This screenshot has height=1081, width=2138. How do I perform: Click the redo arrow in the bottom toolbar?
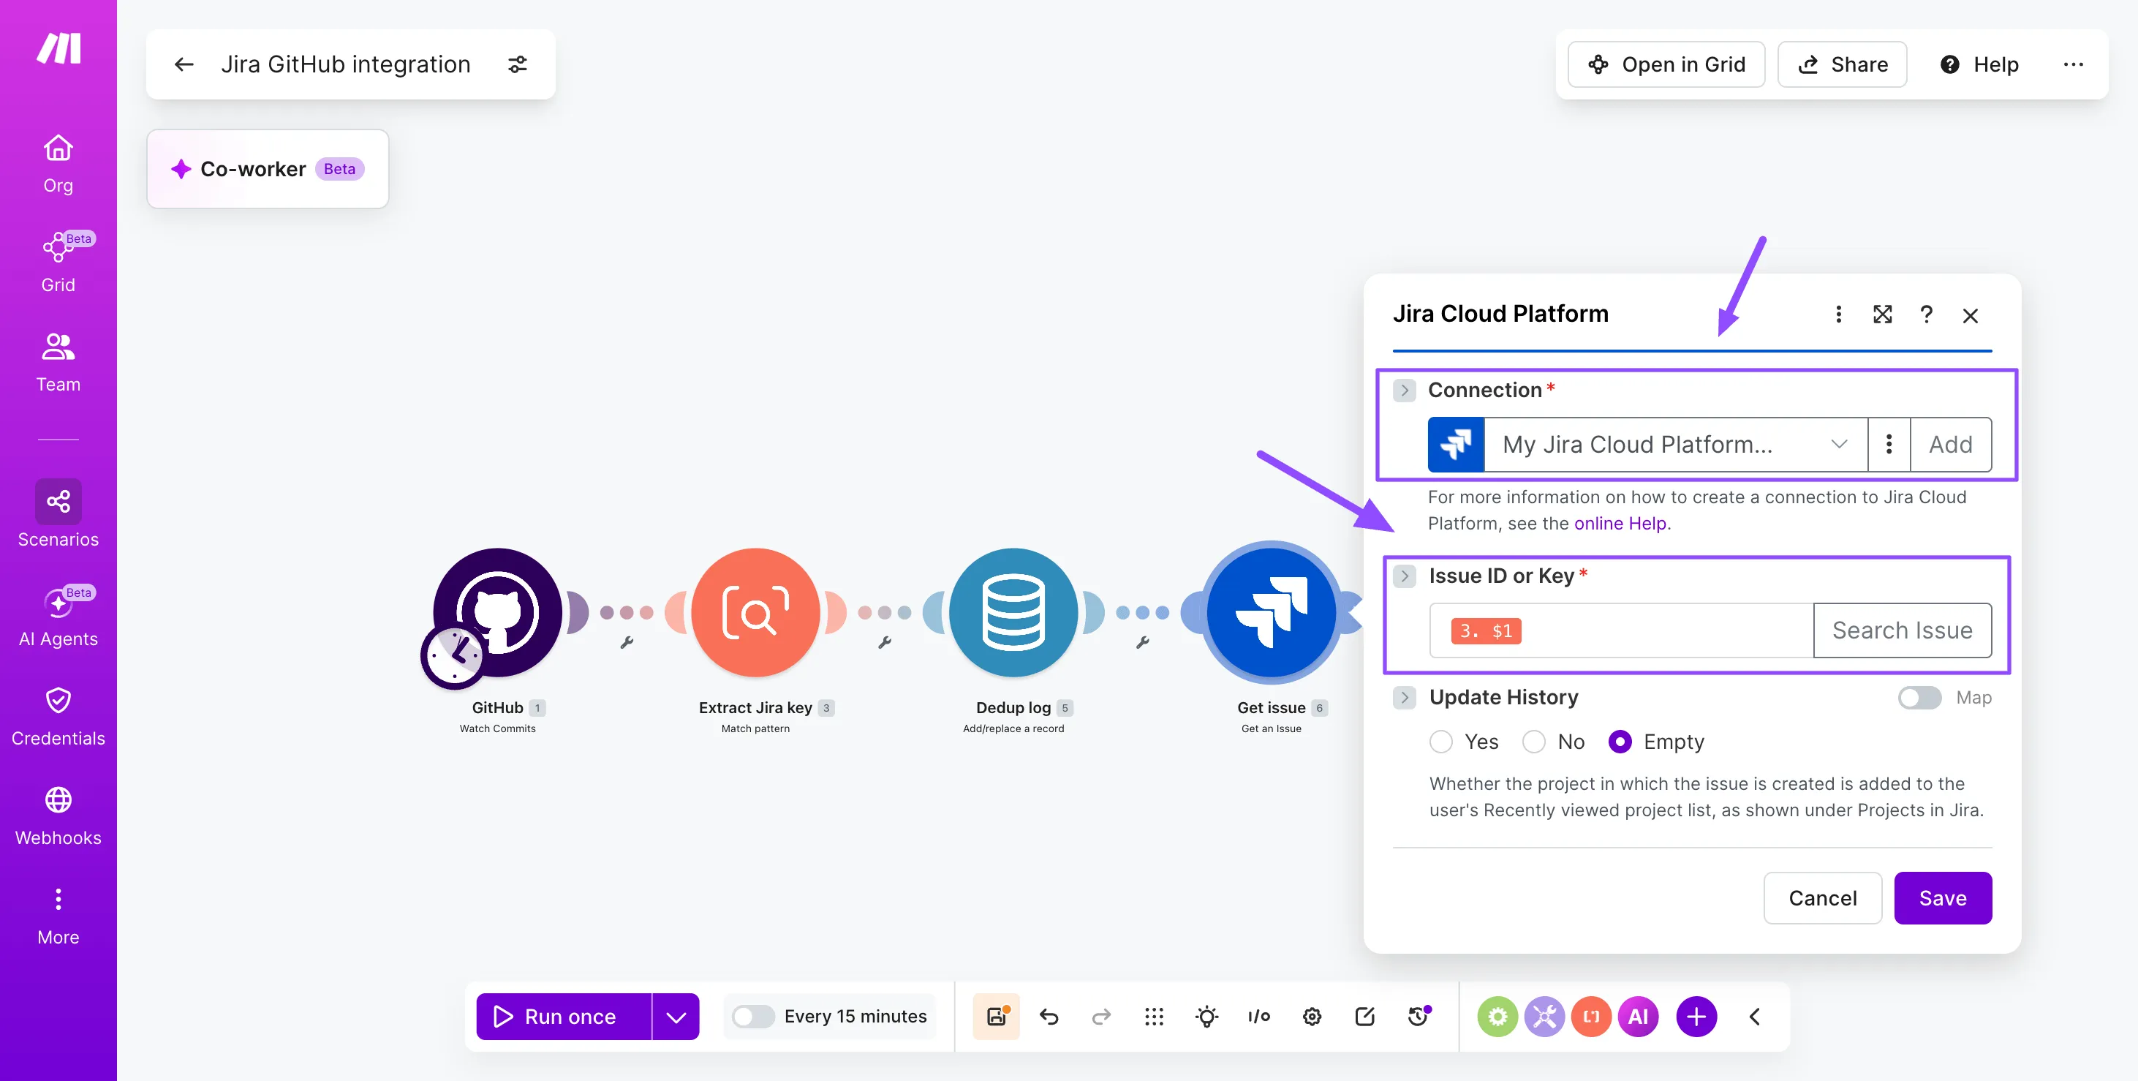pos(1100,1016)
